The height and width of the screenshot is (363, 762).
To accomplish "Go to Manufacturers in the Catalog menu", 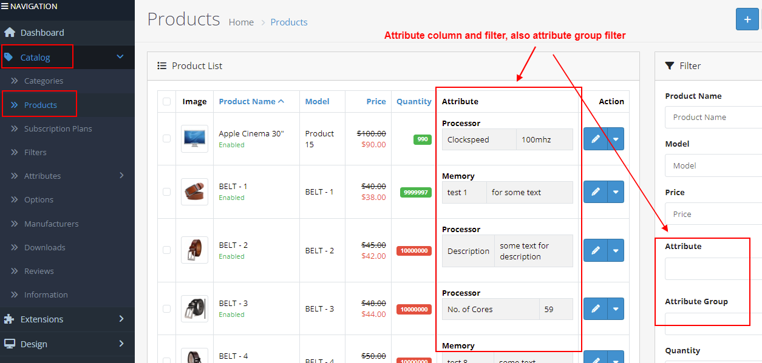I will click(x=51, y=224).
